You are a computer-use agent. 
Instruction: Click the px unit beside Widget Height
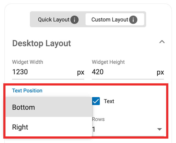pos(160,72)
